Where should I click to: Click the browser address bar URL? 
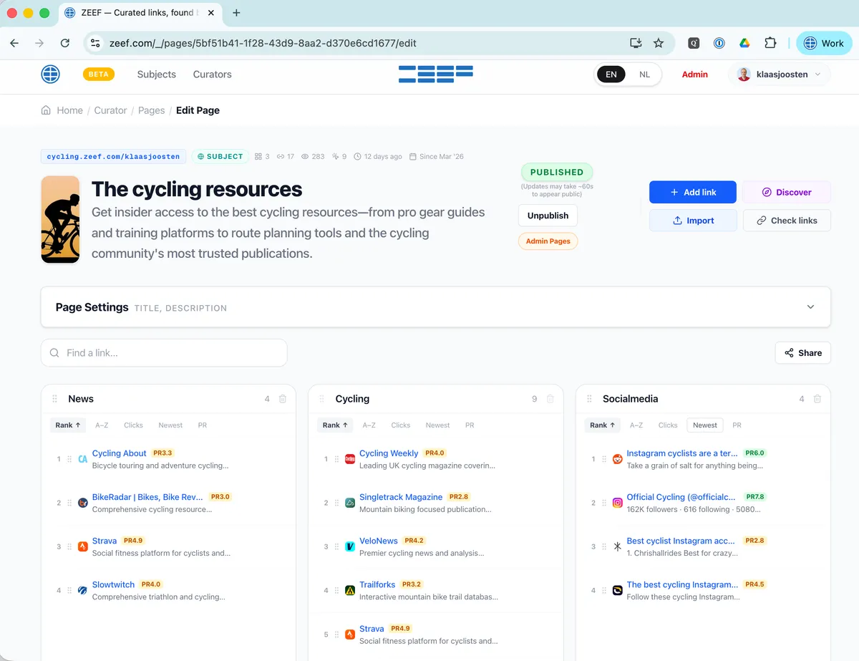pos(263,43)
